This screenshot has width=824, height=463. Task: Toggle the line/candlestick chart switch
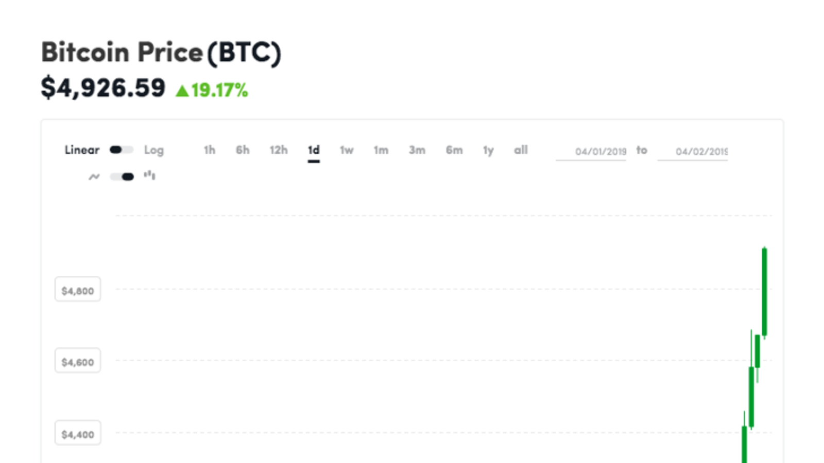click(122, 177)
